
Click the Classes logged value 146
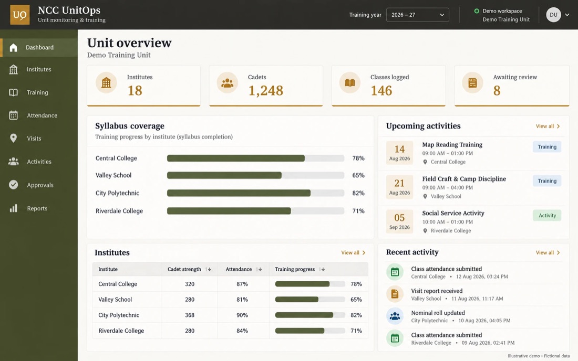coord(381,91)
